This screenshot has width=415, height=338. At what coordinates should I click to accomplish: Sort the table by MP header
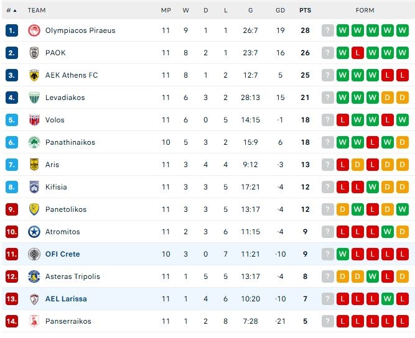pos(166,11)
